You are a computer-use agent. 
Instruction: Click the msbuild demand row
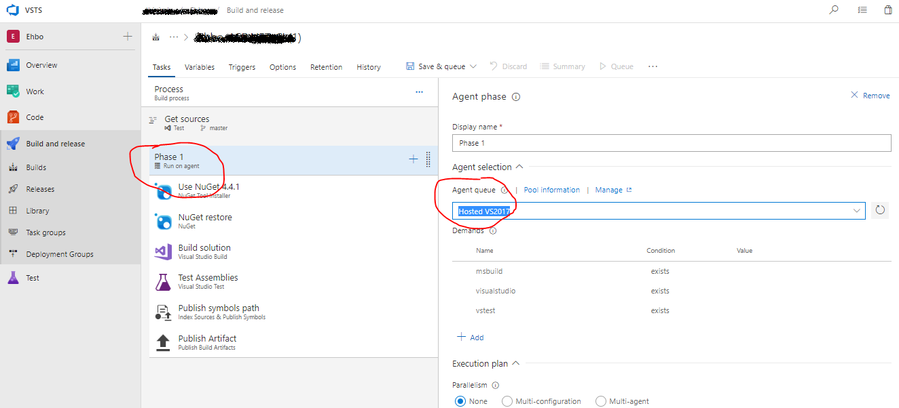click(672, 271)
